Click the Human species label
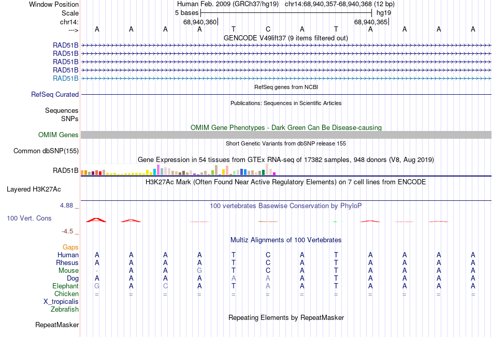Viewport: 492px width, 337px height. [x=68, y=255]
